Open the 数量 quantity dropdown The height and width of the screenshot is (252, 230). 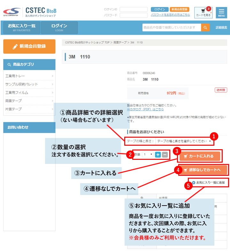148,155
